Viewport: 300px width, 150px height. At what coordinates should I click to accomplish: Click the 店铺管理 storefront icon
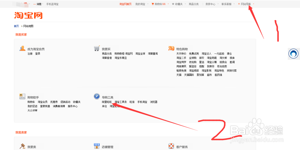click(x=97, y=146)
